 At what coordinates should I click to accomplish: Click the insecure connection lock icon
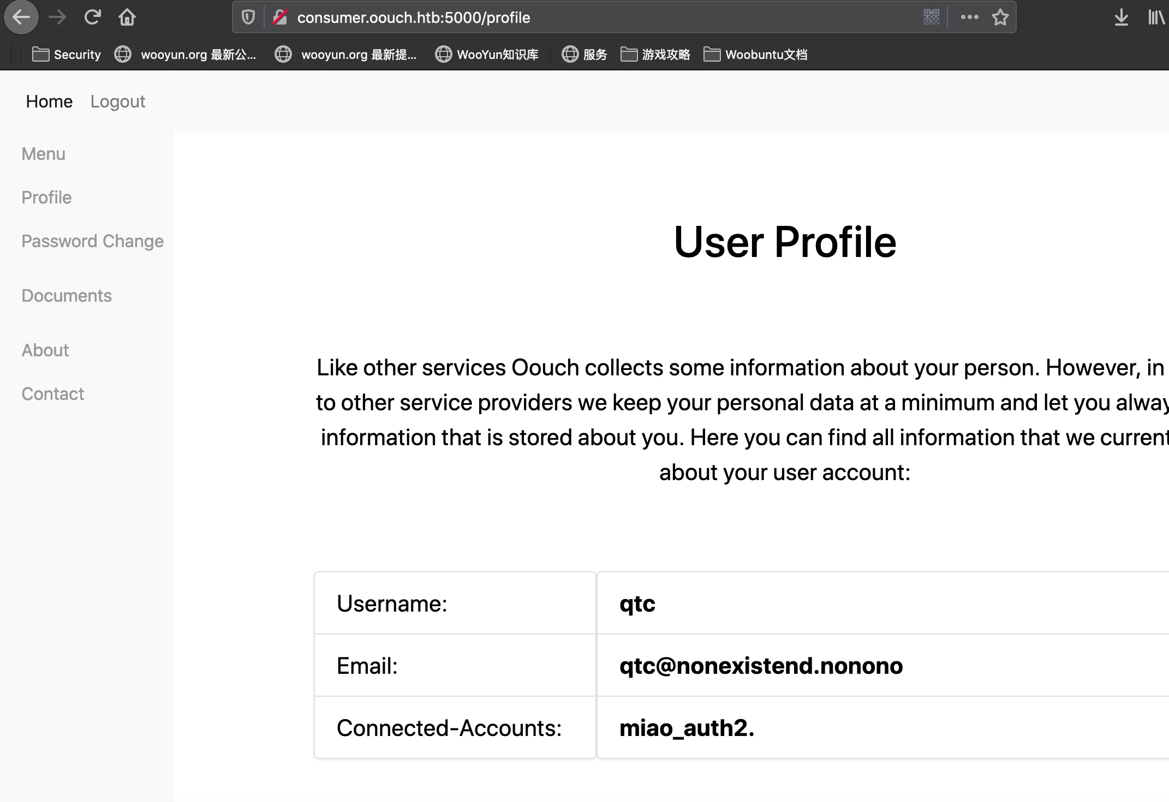coord(280,17)
